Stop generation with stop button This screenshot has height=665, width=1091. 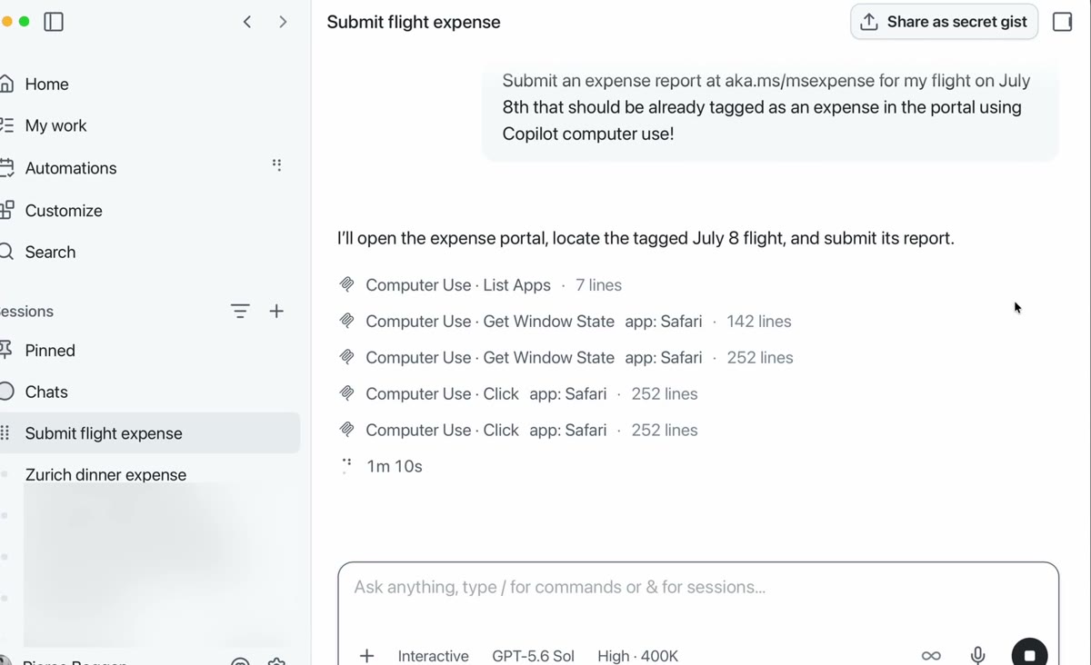[x=1029, y=653]
